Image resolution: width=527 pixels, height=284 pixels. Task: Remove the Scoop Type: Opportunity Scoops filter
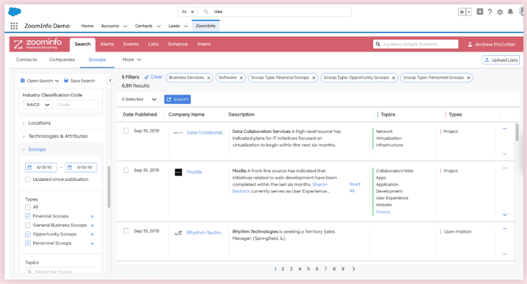coord(393,78)
